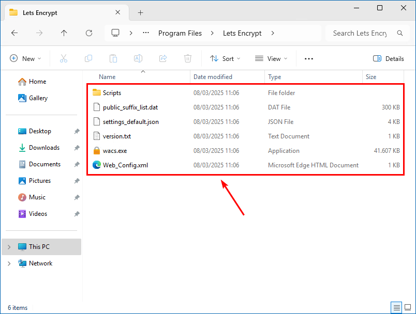The width and height of the screenshot is (416, 314).
Task: Click the Forward navigation arrow
Action: [x=39, y=33]
